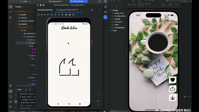Viewport: 199px width, 112px height.
Task: Expand the Products folder in Xcode
Action: point(110,22)
